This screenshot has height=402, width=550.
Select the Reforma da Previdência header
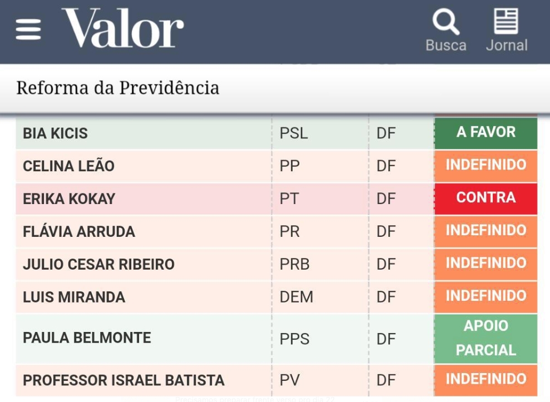117,88
